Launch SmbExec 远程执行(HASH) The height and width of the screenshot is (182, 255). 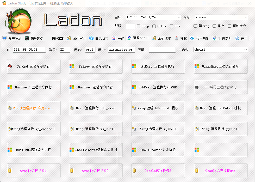(158, 87)
